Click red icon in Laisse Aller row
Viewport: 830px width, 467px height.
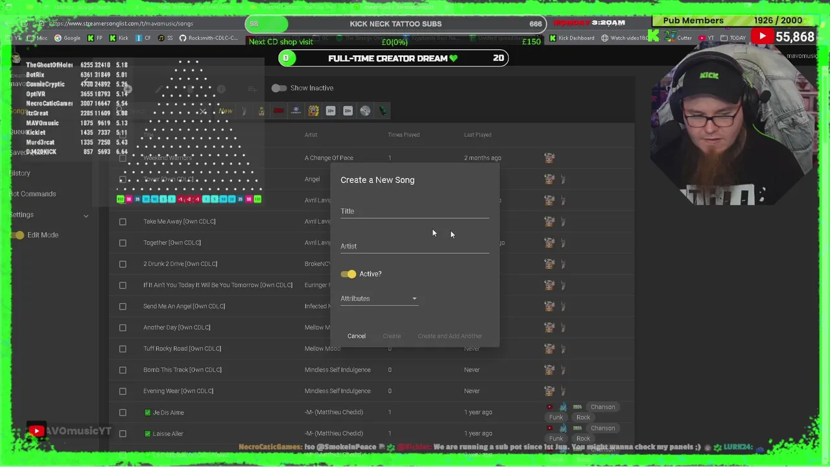(x=550, y=428)
